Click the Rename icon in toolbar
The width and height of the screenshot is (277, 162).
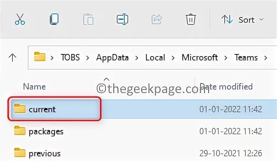(122, 19)
